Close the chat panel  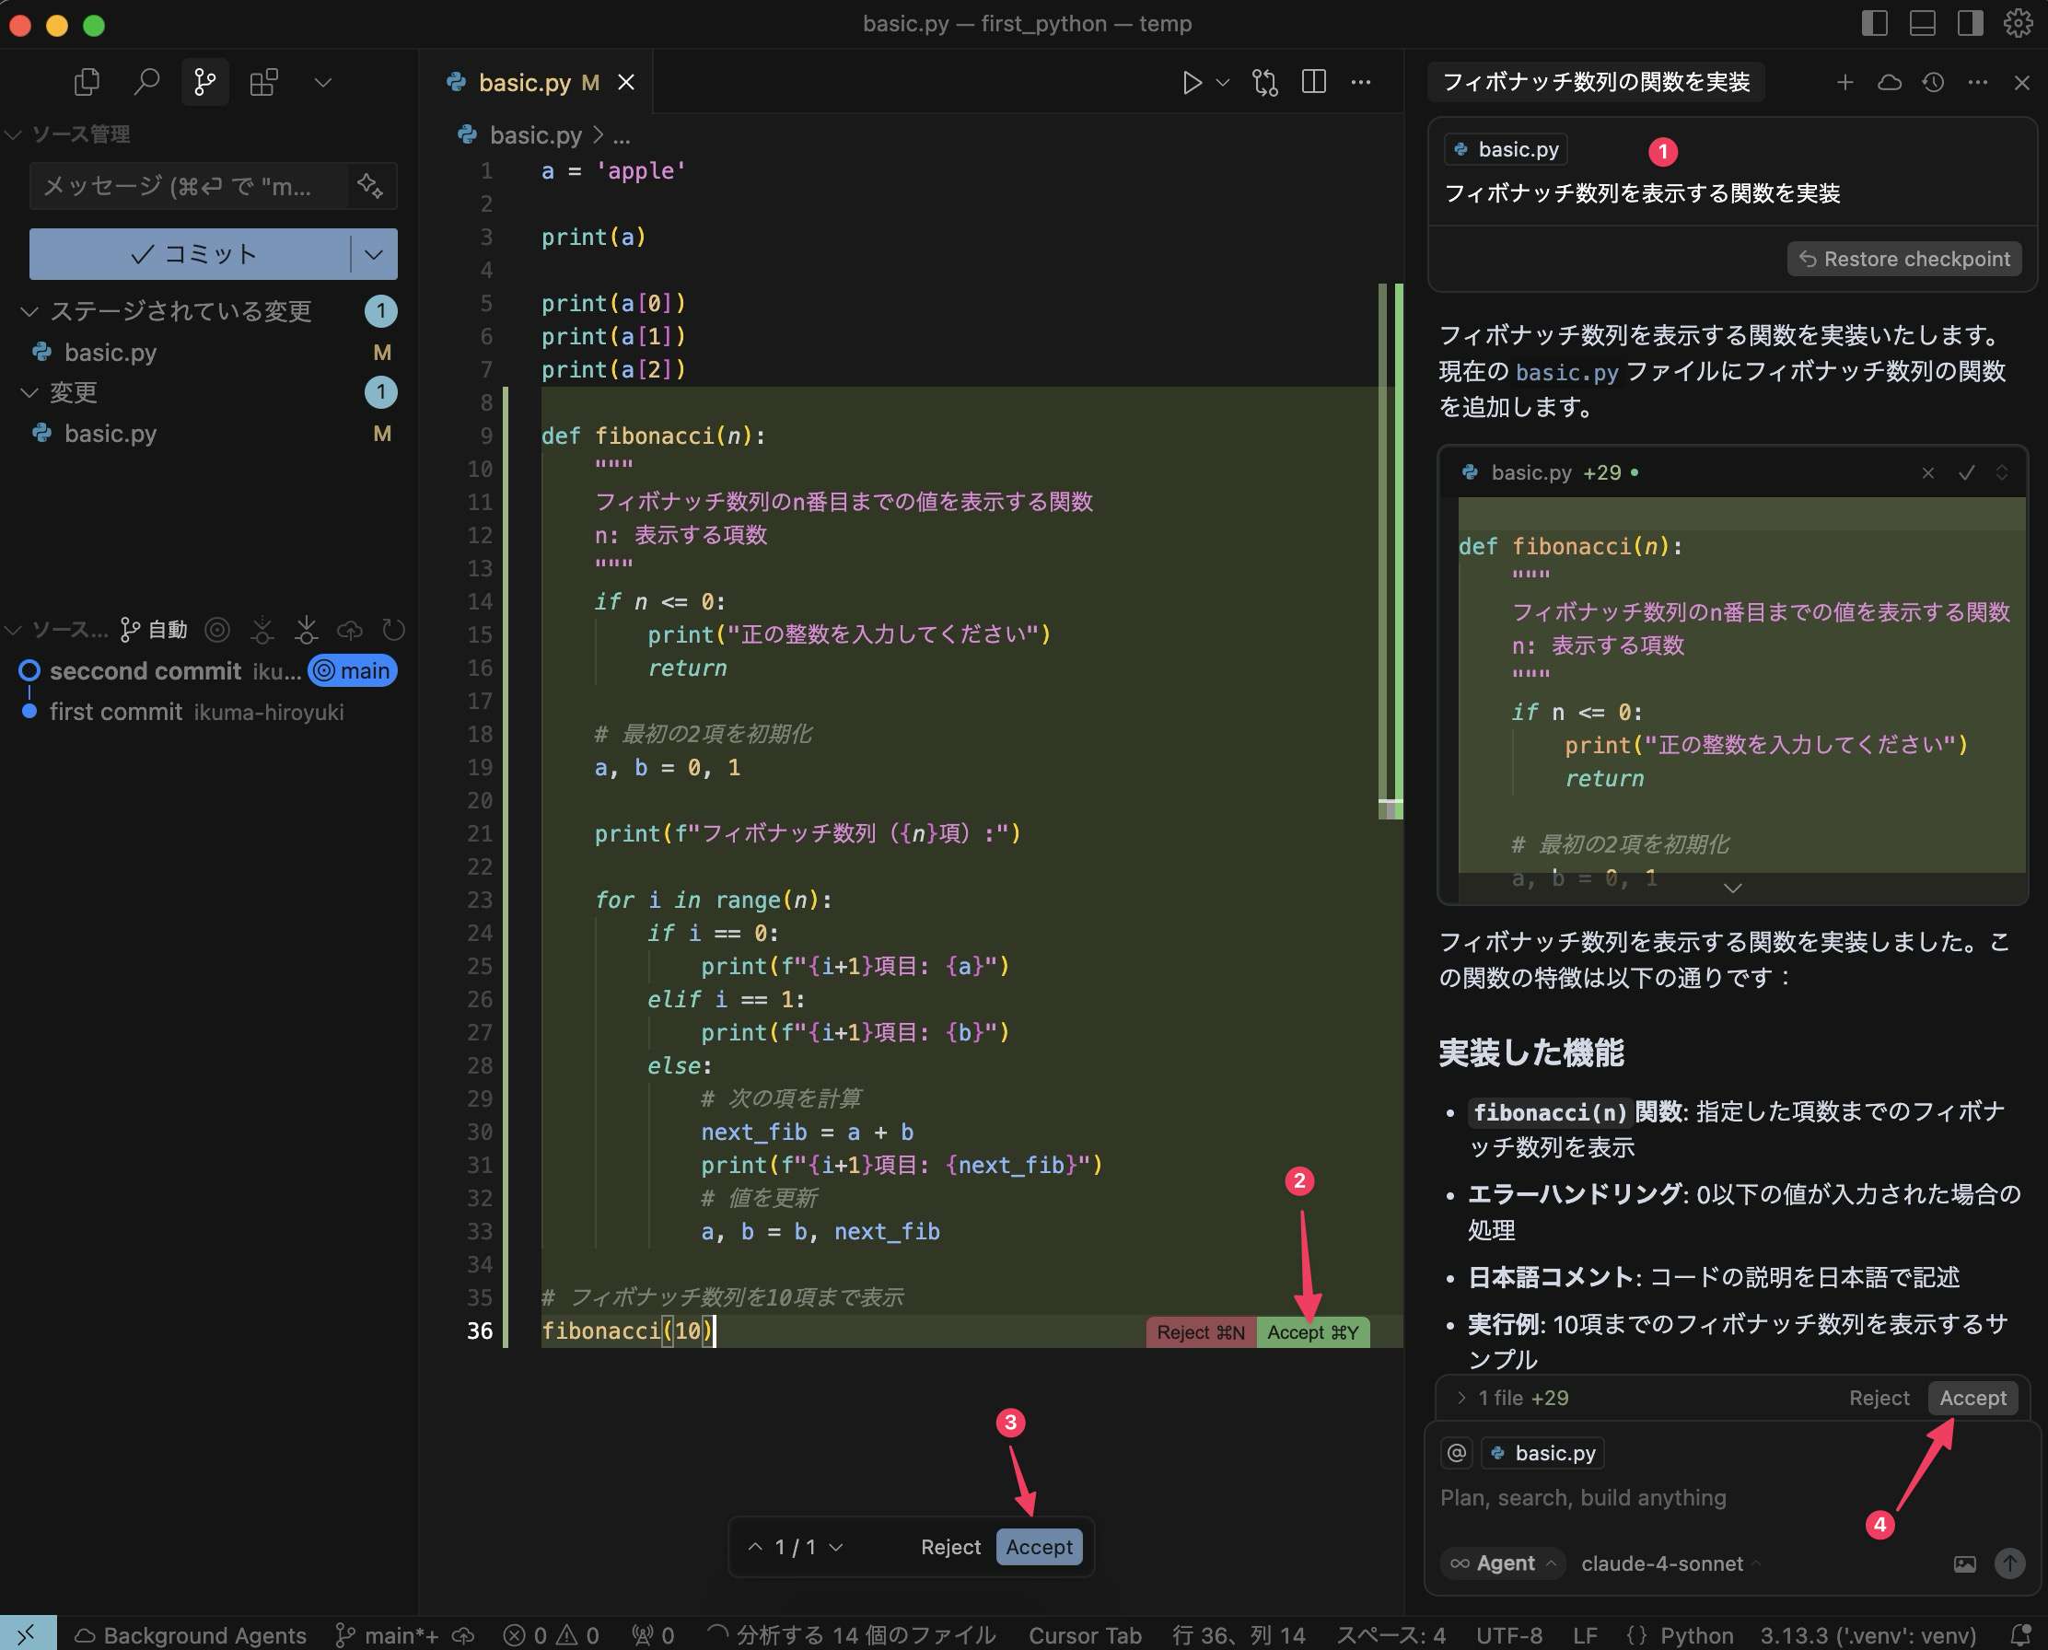click(x=2022, y=83)
